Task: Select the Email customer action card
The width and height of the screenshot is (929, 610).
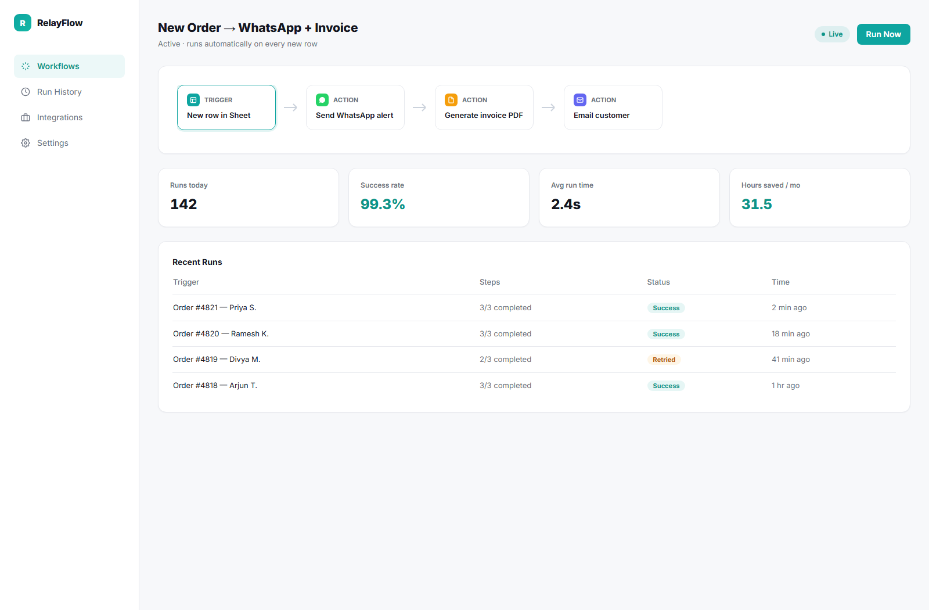Action: click(x=613, y=107)
